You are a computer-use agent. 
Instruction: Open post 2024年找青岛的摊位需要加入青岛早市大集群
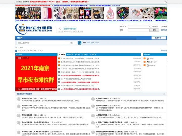[x=76, y=79]
